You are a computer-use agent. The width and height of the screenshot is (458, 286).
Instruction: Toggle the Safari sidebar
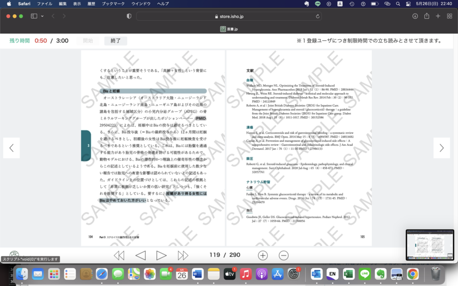[x=34, y=16]
